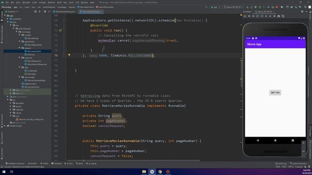Open the Android project view dropdown
This screenshot has width=312, height=175.
[12, 12]
